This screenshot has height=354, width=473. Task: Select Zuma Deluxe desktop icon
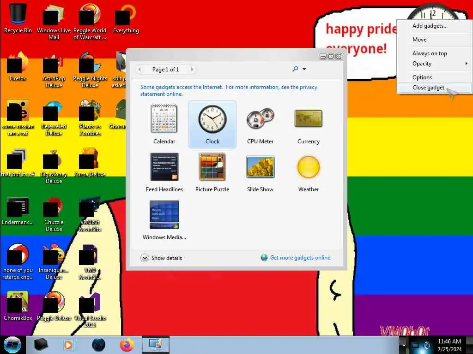point(90,163)
